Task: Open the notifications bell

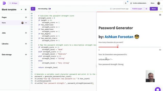Action: (x=126, y=3)
